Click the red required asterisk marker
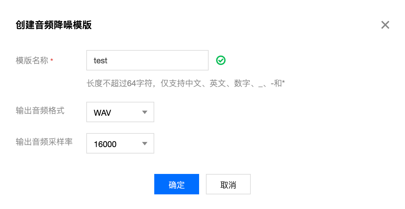Image resolution: width=405 pixels, height=209 pixels. click(52, 61)
